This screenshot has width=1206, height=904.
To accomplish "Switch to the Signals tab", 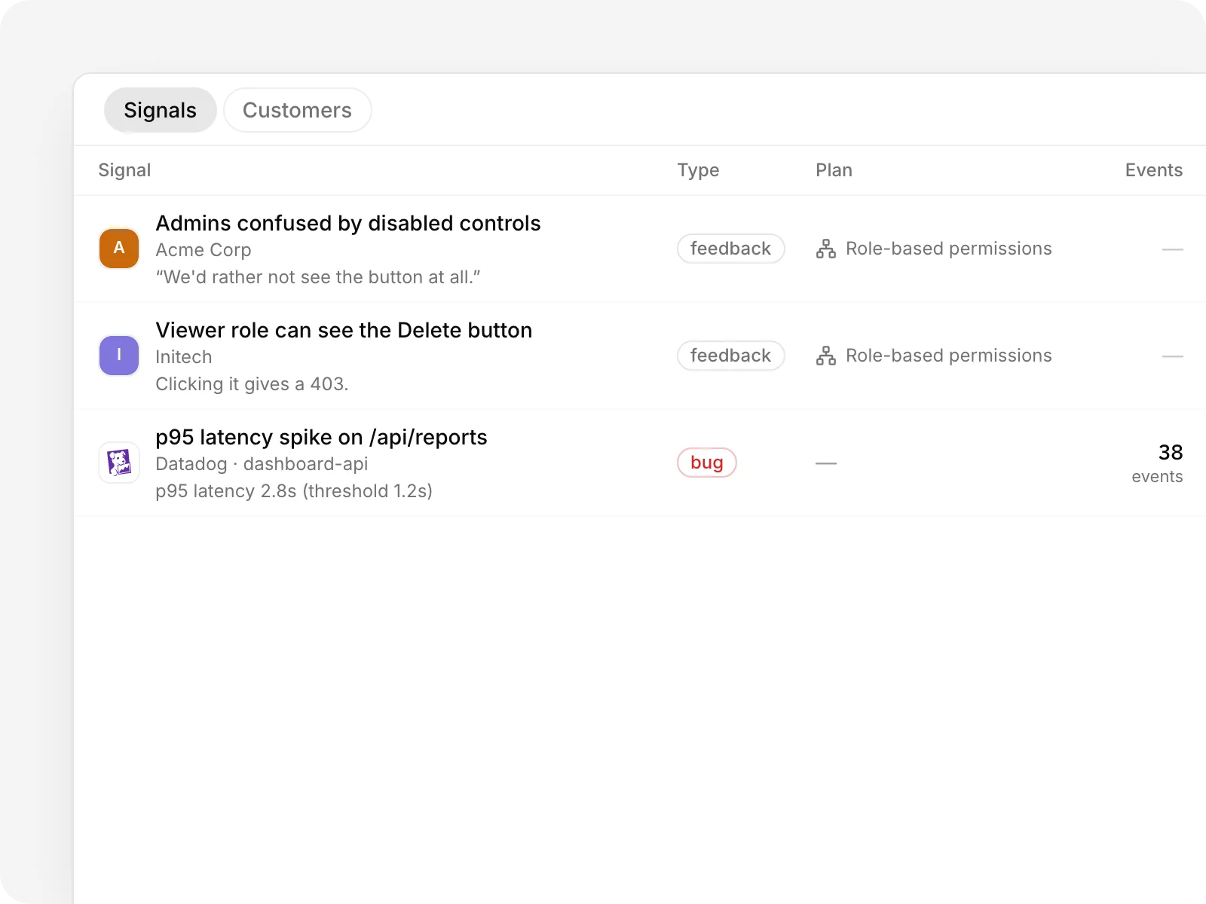I will click(160, 110).
